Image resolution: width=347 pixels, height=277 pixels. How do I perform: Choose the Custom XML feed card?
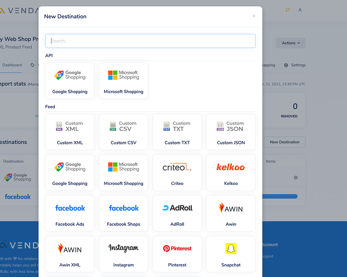[x=70, y=132]
